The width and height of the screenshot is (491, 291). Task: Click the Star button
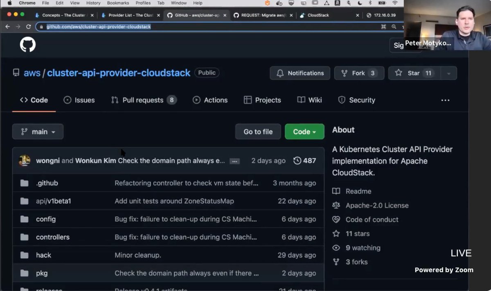tap(414, 73)
